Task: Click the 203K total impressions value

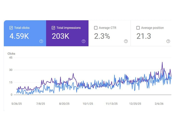Action: (x=60, y=36)
